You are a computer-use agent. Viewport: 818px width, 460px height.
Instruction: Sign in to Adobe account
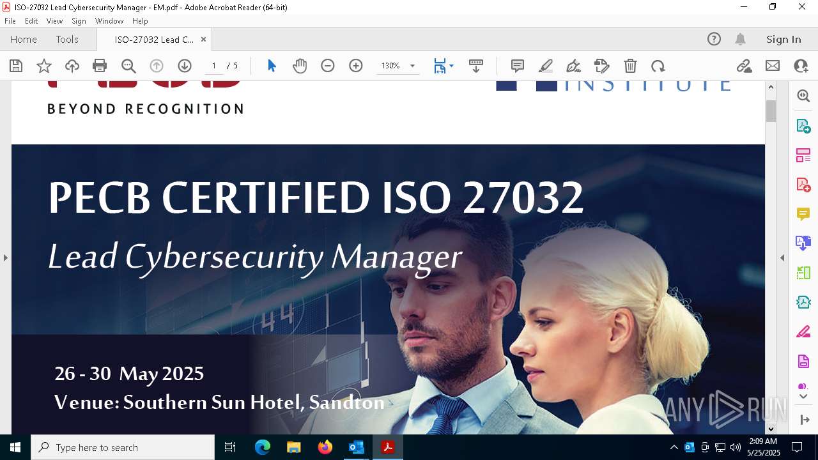point(783,39)
